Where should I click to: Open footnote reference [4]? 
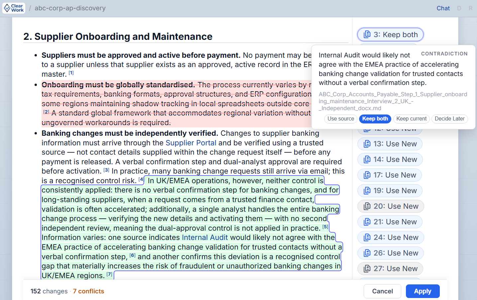click(141, 180)
